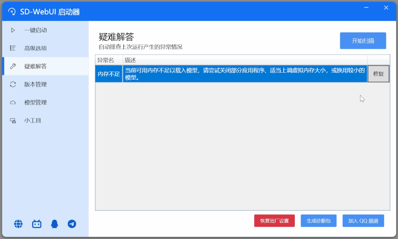Click the globe website icon at bottom left
Viewport: 398px width, 239px height.
coord(18,224)
